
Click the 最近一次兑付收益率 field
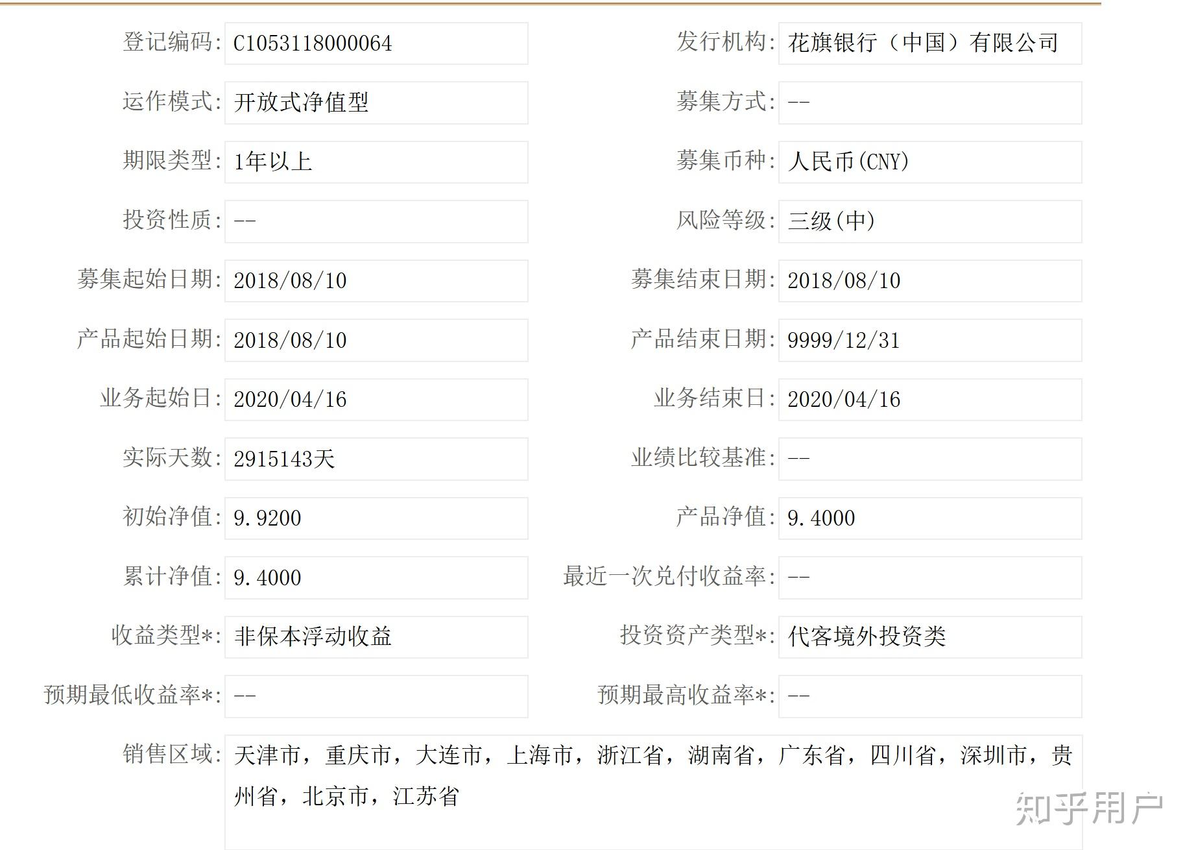coord(930,577)
